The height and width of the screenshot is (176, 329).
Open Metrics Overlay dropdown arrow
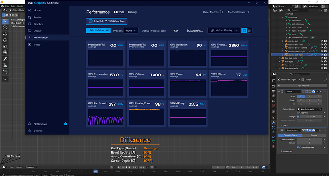coord(237,30)
